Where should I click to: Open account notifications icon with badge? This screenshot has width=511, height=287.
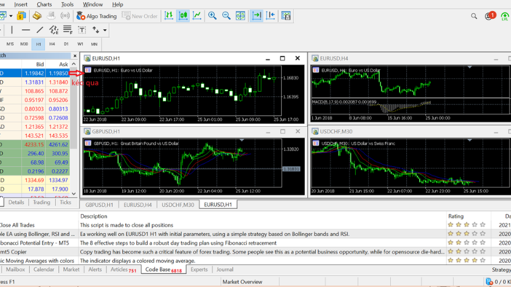tap(490, 16)
